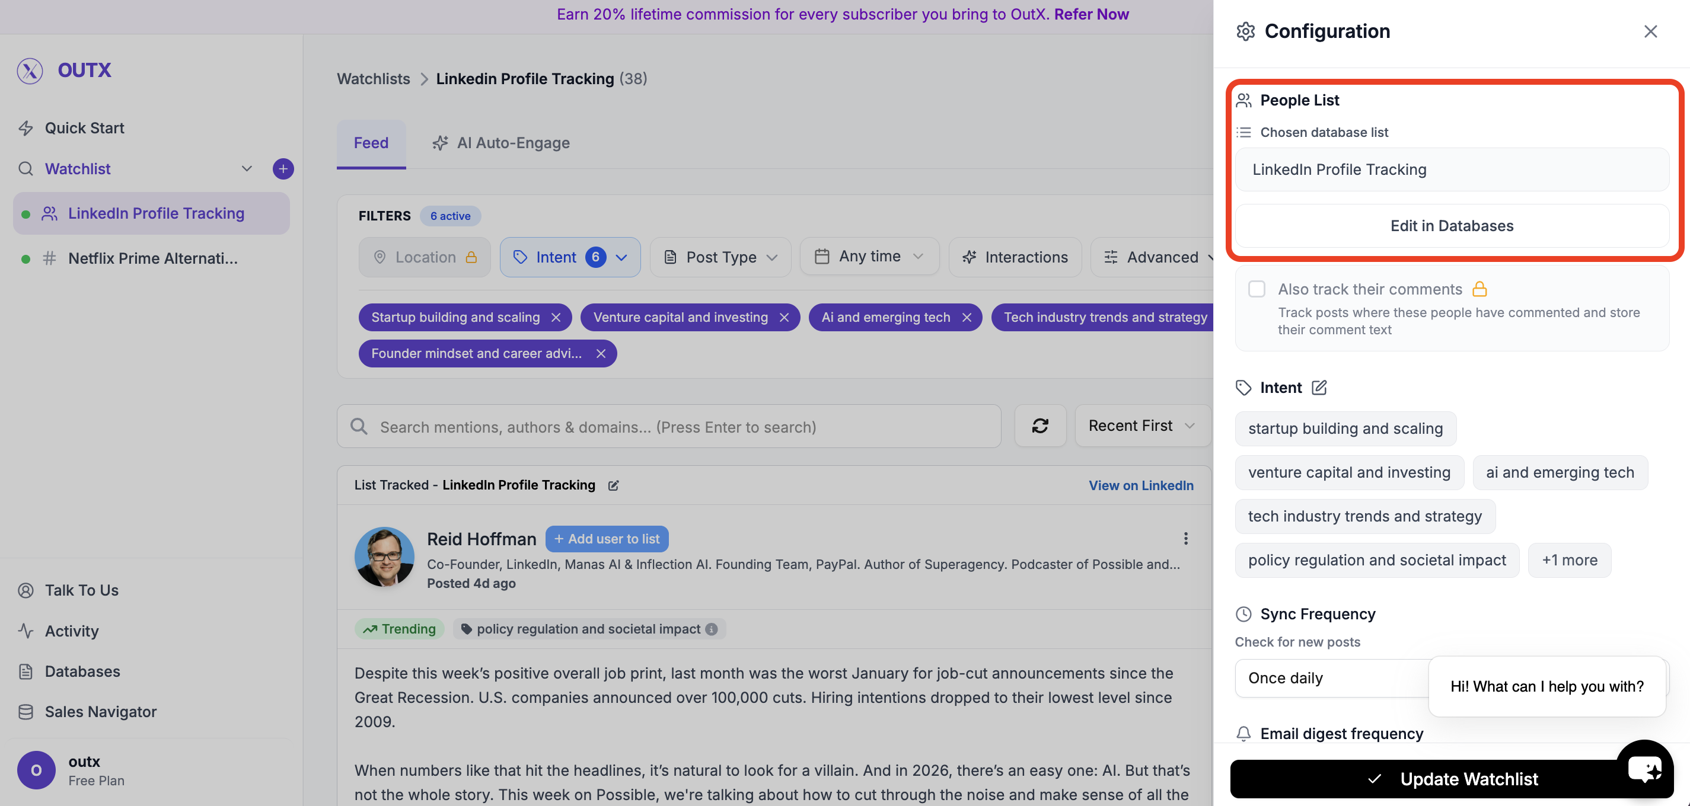Select the Quick Start lightning icon
The height and width of the screenshot is (806, 1690).
[x=26, y=128]
